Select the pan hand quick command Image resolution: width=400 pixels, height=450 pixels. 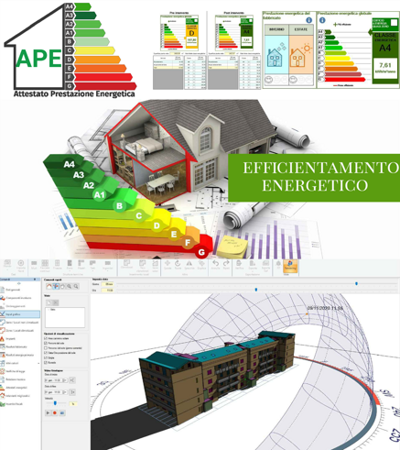point(62,286)
